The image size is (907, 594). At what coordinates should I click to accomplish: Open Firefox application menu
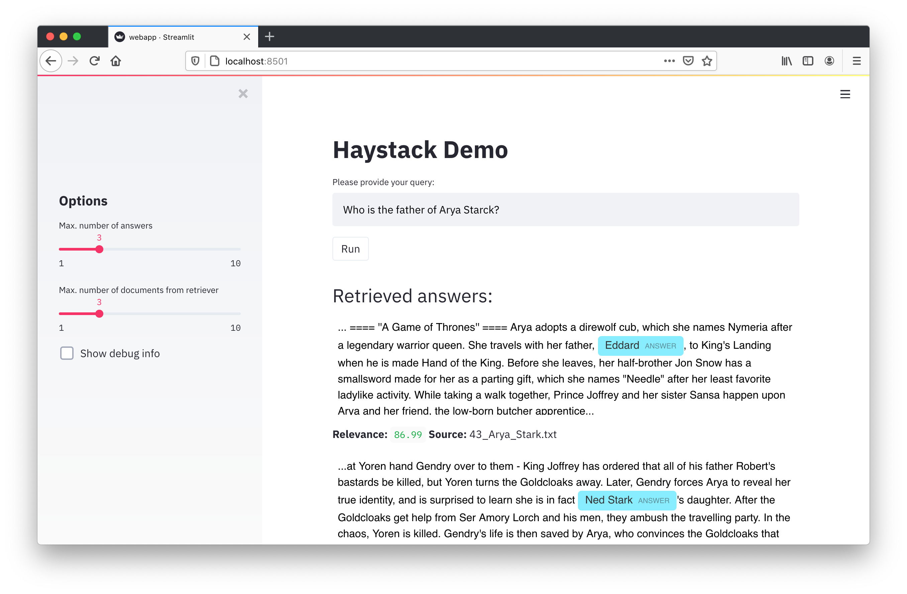856,61
